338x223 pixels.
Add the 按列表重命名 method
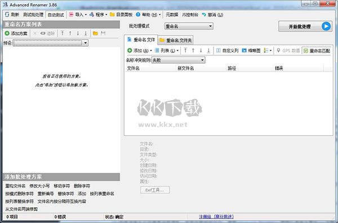102,194
